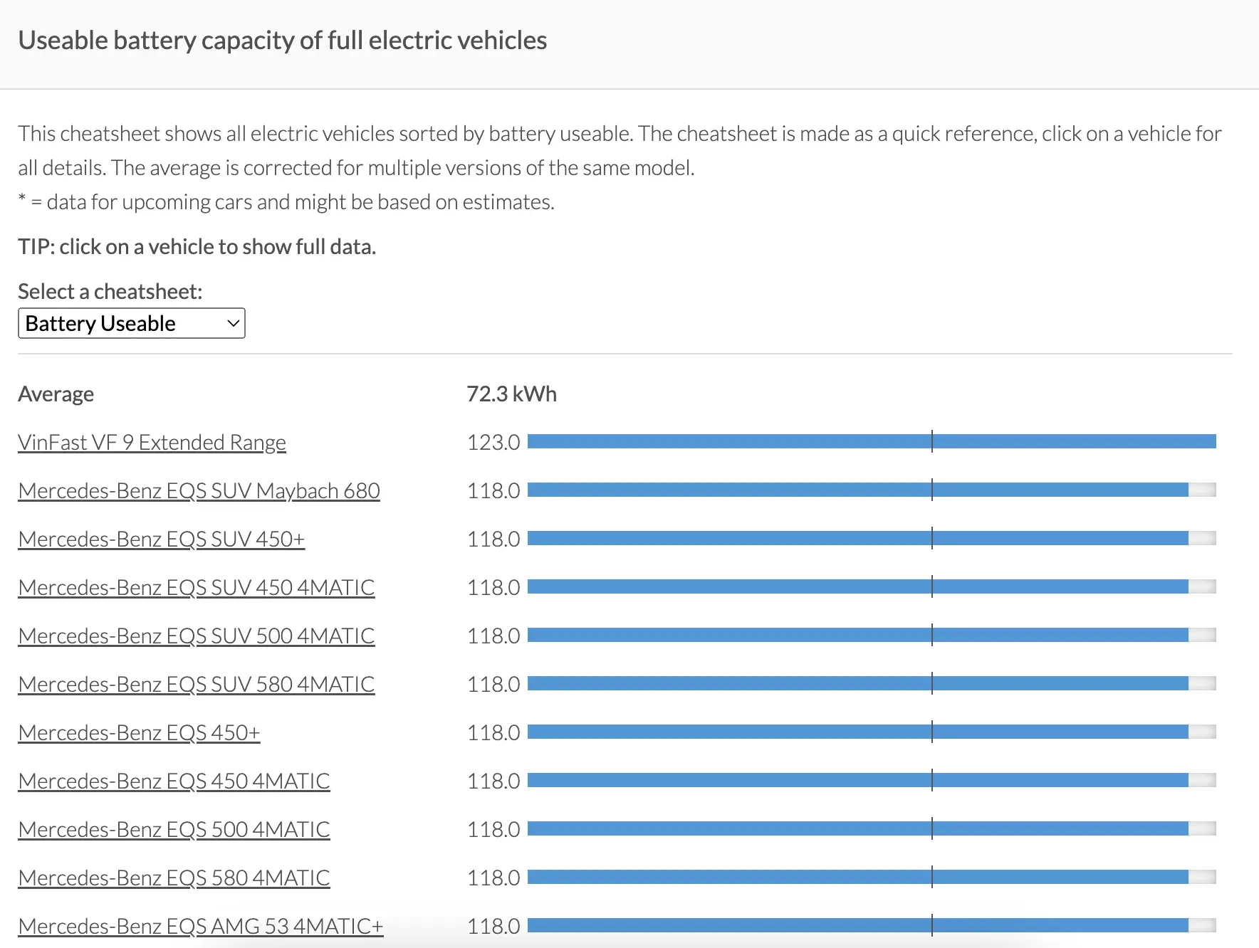
Task: Click the 123.0 kWh value text
Action: pos(493,441)
